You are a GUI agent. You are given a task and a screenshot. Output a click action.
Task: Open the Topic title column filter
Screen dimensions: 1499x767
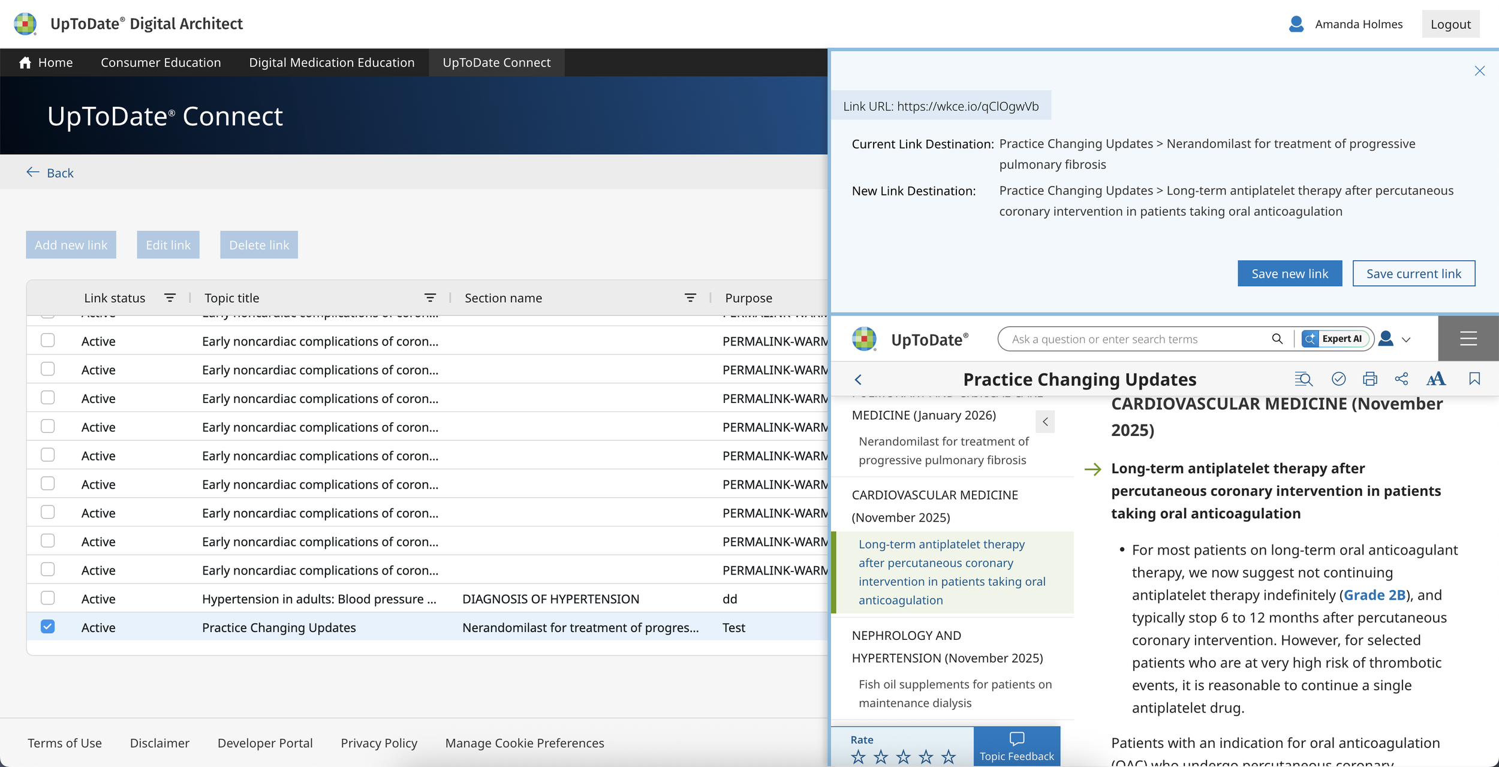tap(430, 298)
